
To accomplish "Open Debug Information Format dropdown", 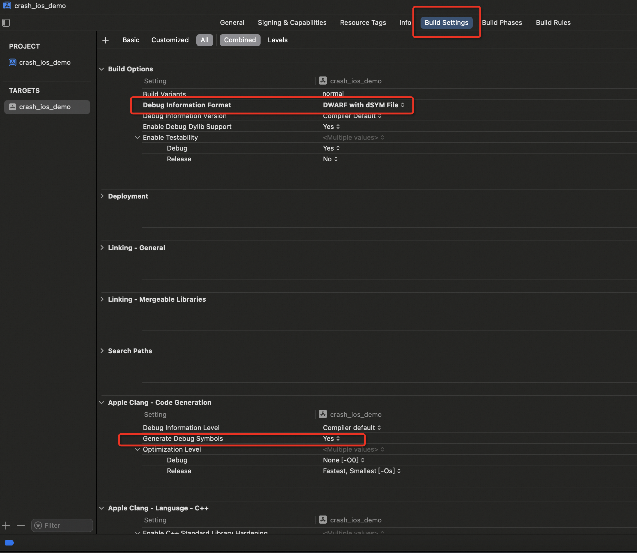I will click(x=364, y=105).
